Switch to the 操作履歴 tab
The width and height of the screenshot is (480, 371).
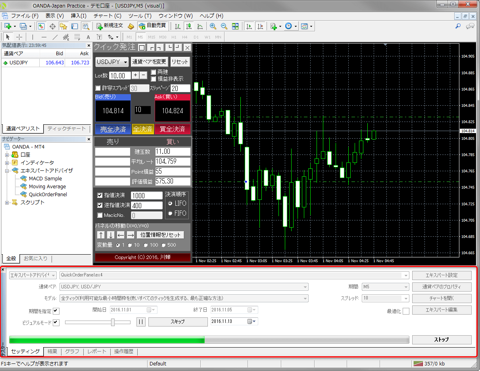point(124,352)
